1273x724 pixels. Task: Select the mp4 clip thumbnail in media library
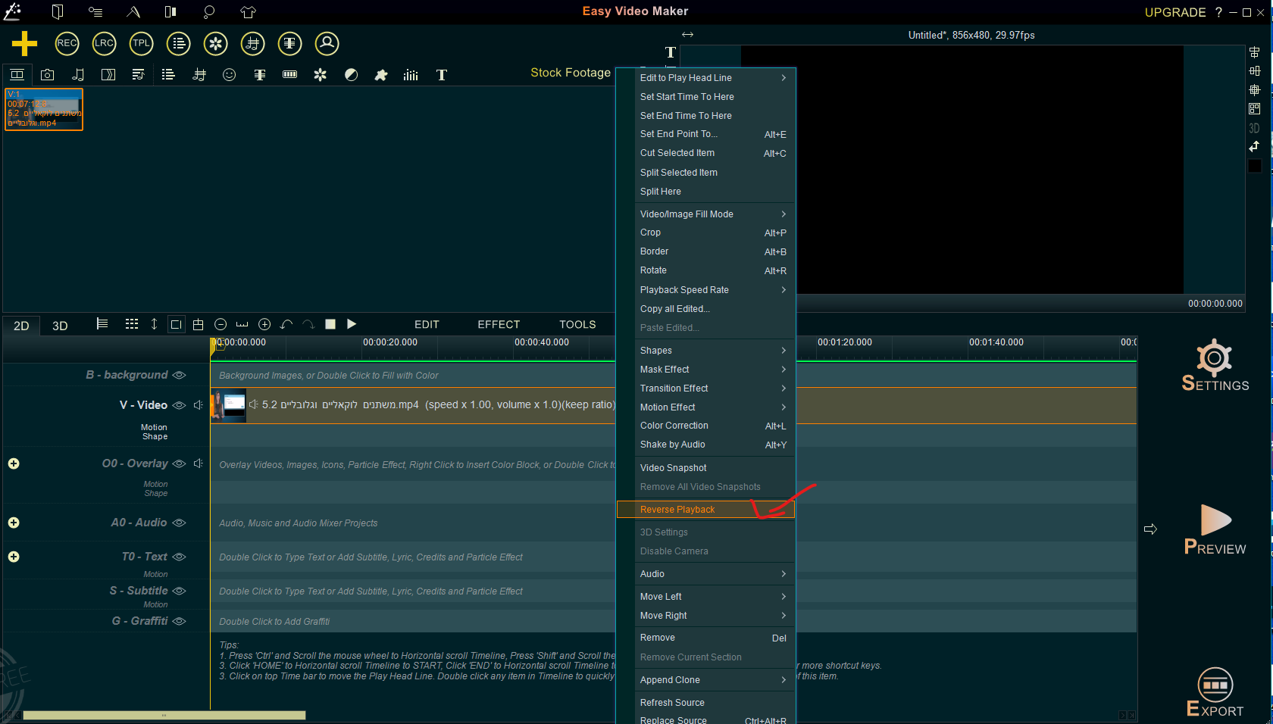(x=44, y=109)
